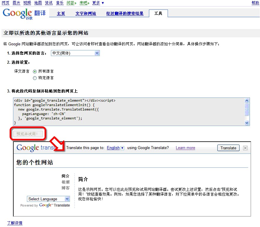This screenshot has height=227, width=260.
Task: Select the 所有语言 radio option
Action: (35, 71)
